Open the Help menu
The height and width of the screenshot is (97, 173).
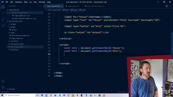coord(49,2)
